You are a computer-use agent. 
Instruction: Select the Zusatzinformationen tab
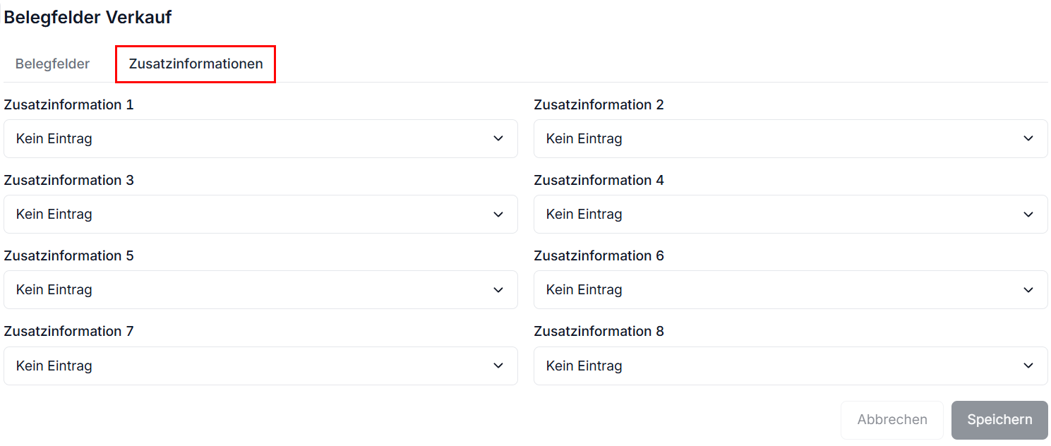[196, 64]
